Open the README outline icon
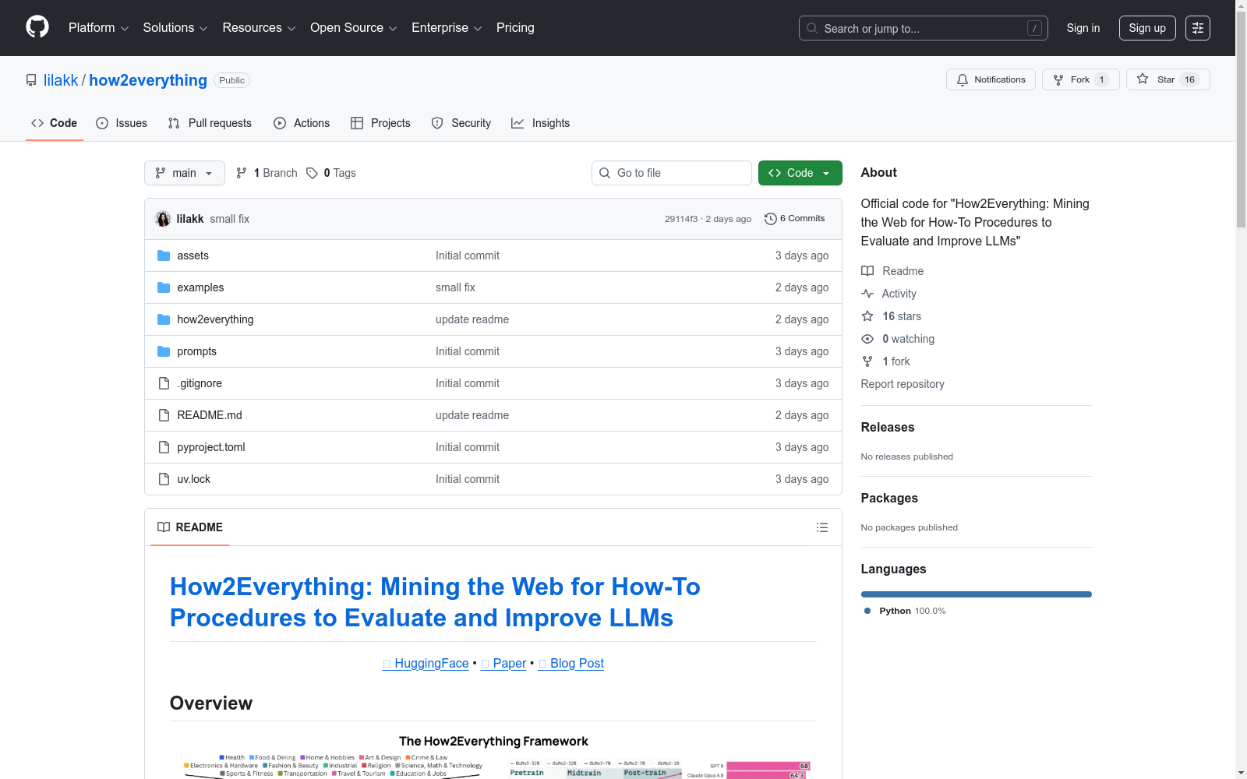Screen dimensions: 1247x779 (x=822, y=527)
